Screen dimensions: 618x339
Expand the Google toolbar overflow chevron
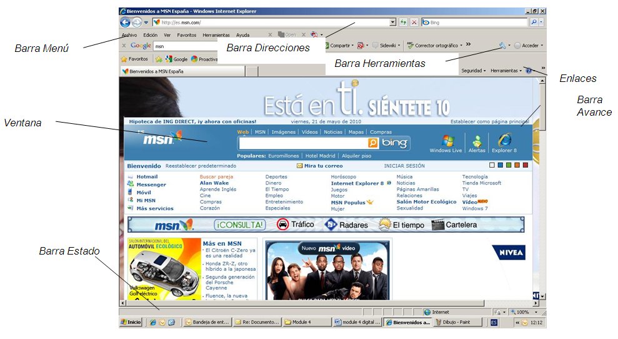468,44
